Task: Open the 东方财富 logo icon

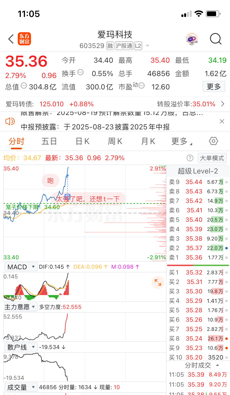Action: click(24, 39)
